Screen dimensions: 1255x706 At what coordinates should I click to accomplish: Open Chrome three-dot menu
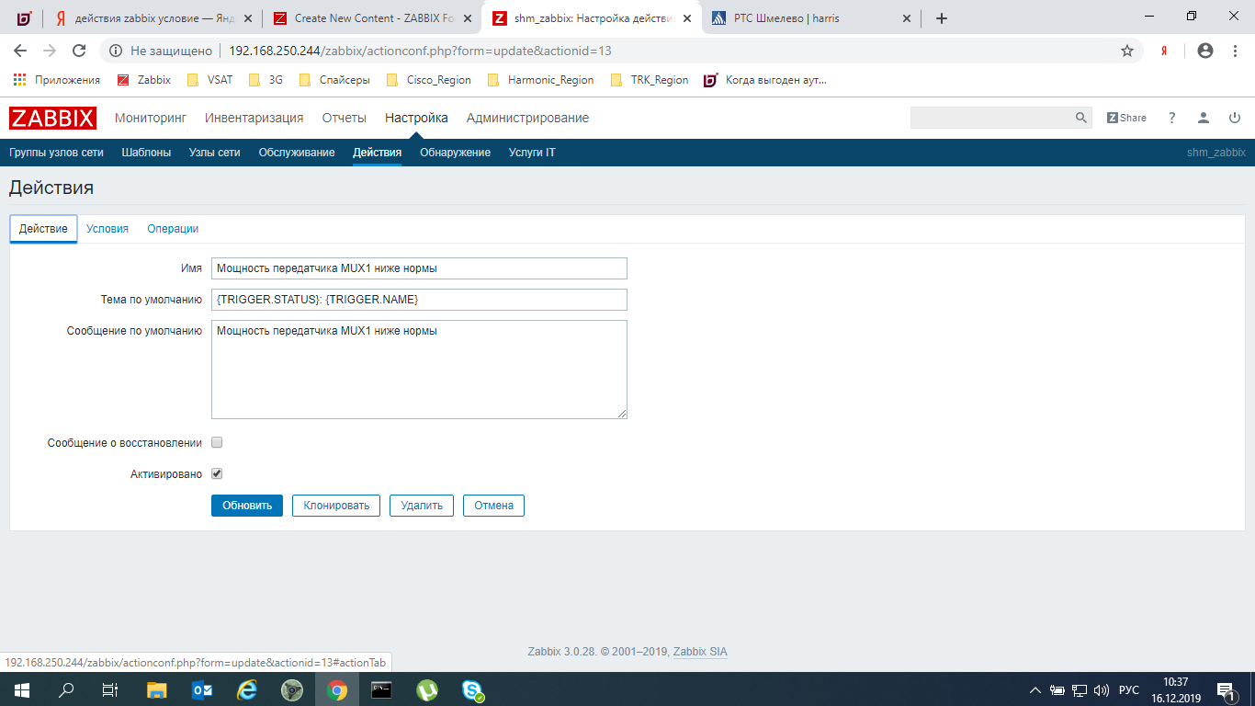point(1234,51)
